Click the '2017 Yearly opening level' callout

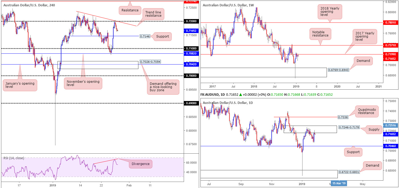(x=365, y=37)
